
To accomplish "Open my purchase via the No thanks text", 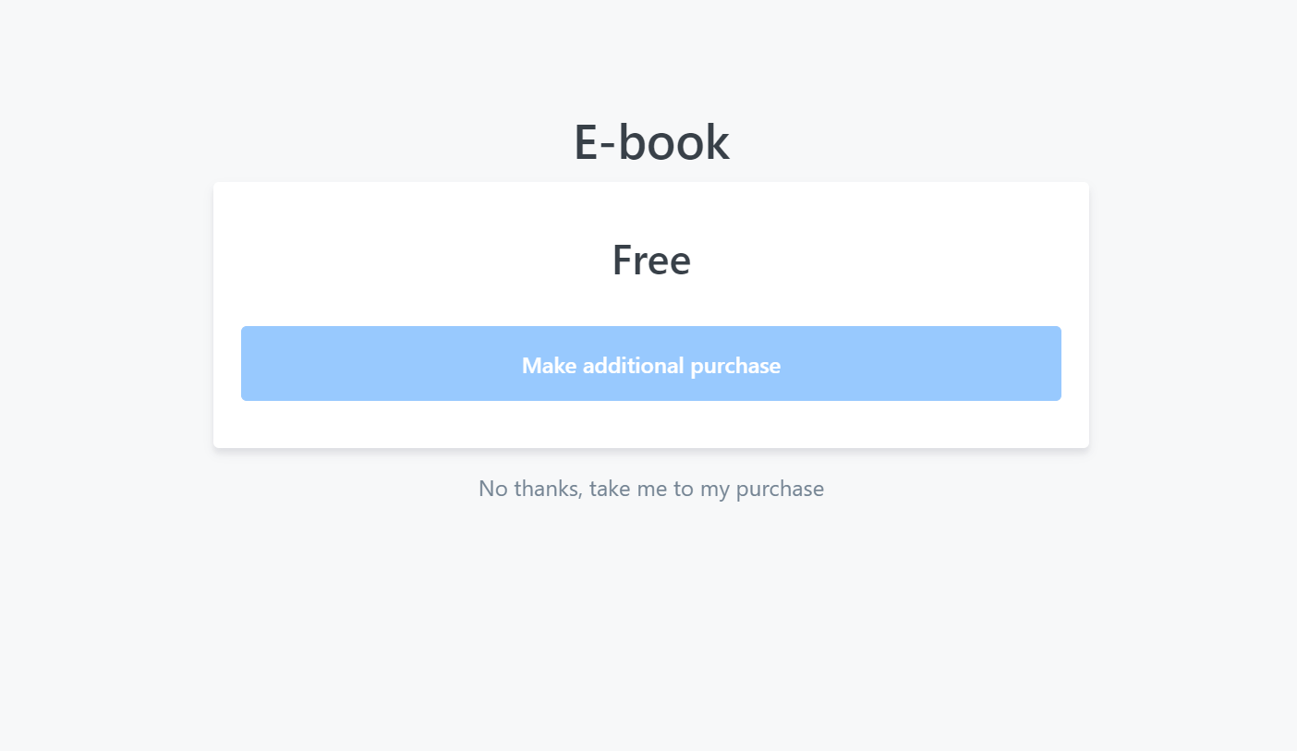I will click(650, 488).
